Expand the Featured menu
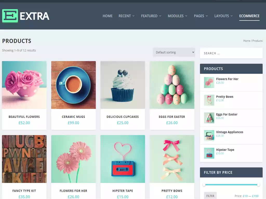This screenshot has width=266, height=199. (x=151, y=16)
